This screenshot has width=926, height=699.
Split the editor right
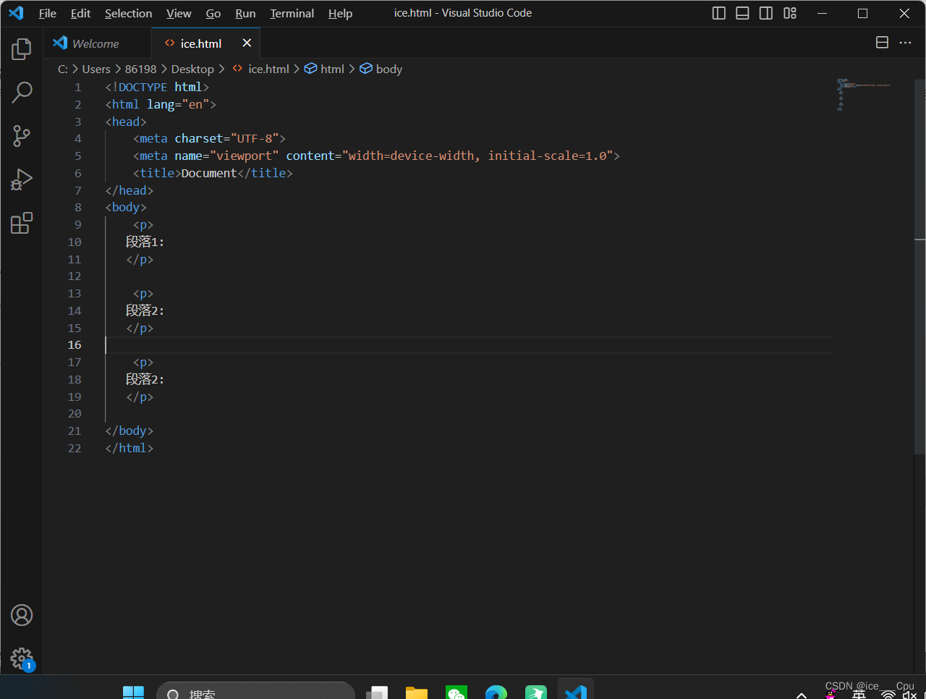(x=882, y=43)
